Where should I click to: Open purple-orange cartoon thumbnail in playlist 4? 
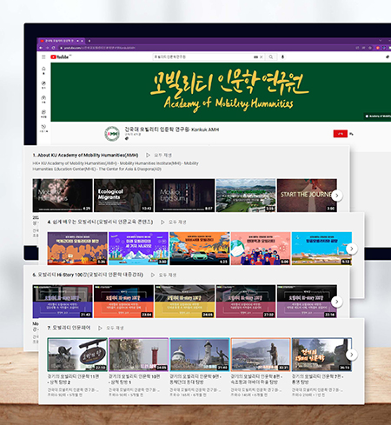click(77, 249)
